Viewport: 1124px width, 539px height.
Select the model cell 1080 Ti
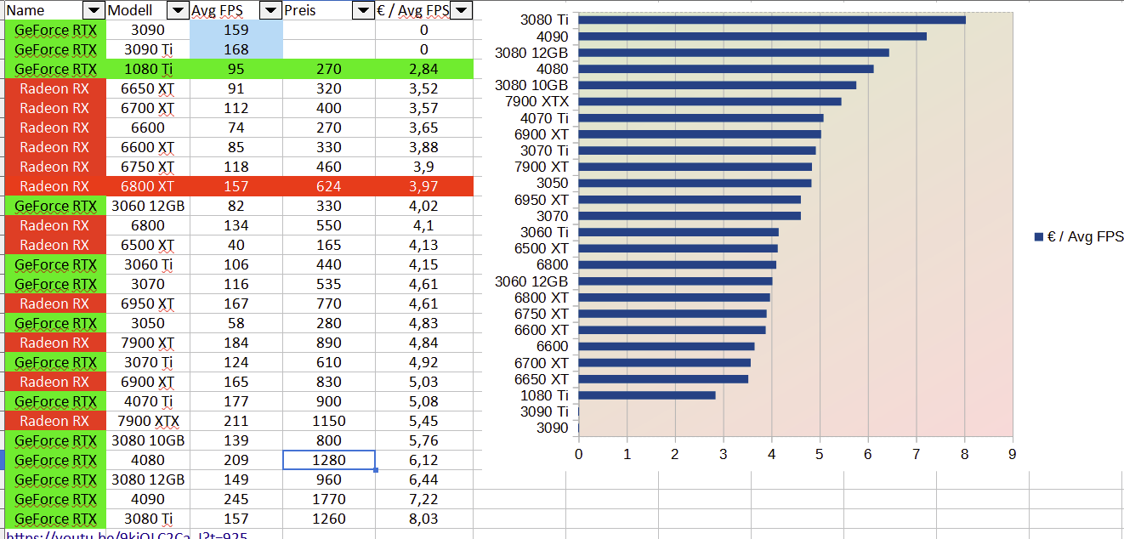coord(148,69)
